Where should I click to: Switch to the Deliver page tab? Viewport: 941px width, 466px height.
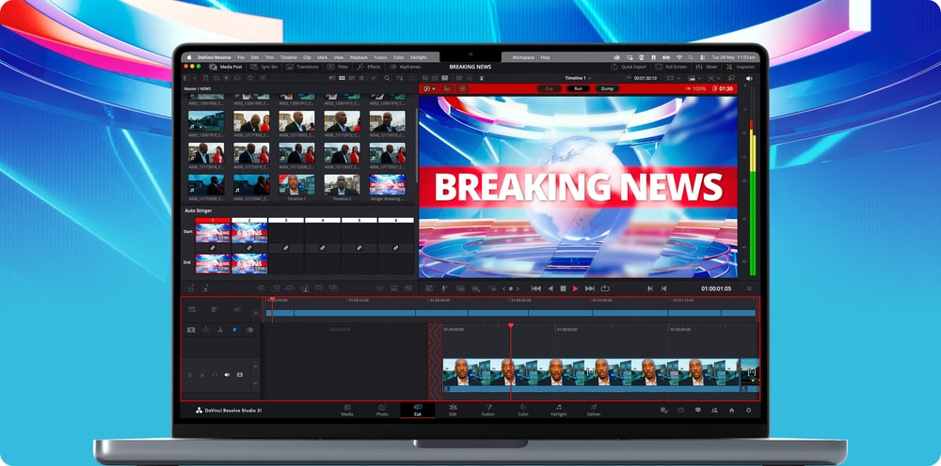(594, 411)
